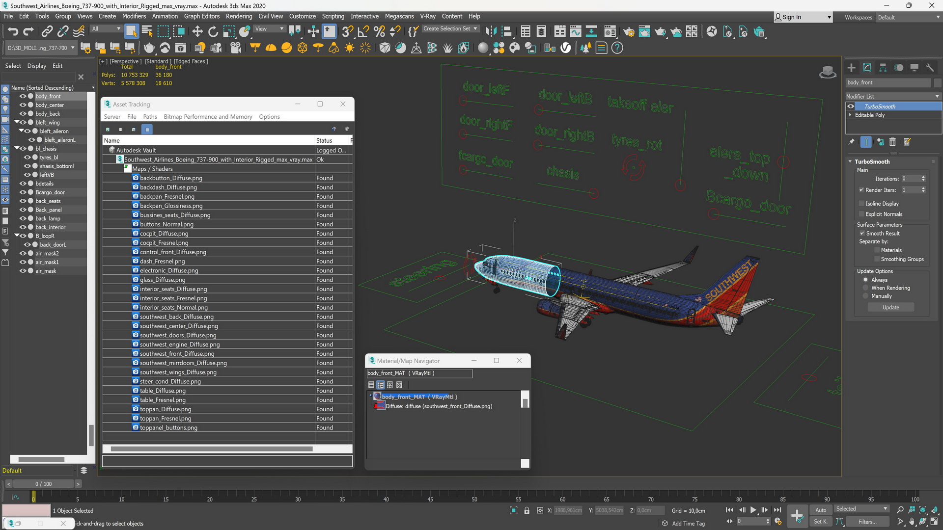The height and width of the screenshot is (530, 943).
Task: Toggle TurboSmooth modifier eye icon
Action: pyautogui.click(x=851, y=106)
